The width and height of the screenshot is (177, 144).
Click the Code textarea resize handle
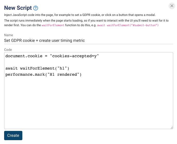pyautogui.click(x=172, y=128)
